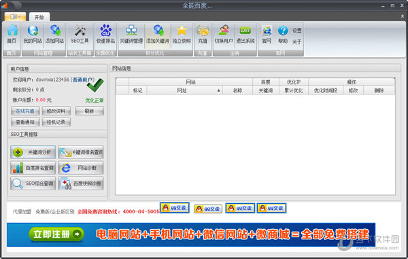Open 我的网站 in the ribbon
The width and height of the screenshot is (408, 259).
(33, 34)
